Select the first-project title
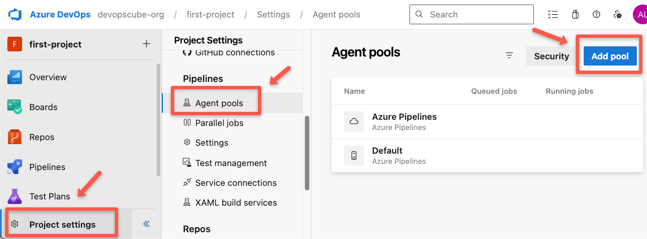Screen dimensions: 647x239 pos(55,44)
